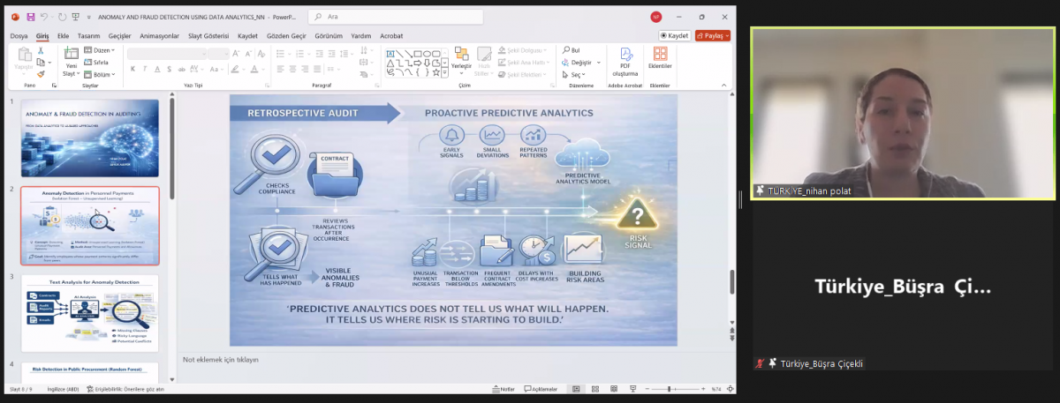
Task: Switch to the Animasyonlar ribbon tab
Action: [x=160, y=36]
